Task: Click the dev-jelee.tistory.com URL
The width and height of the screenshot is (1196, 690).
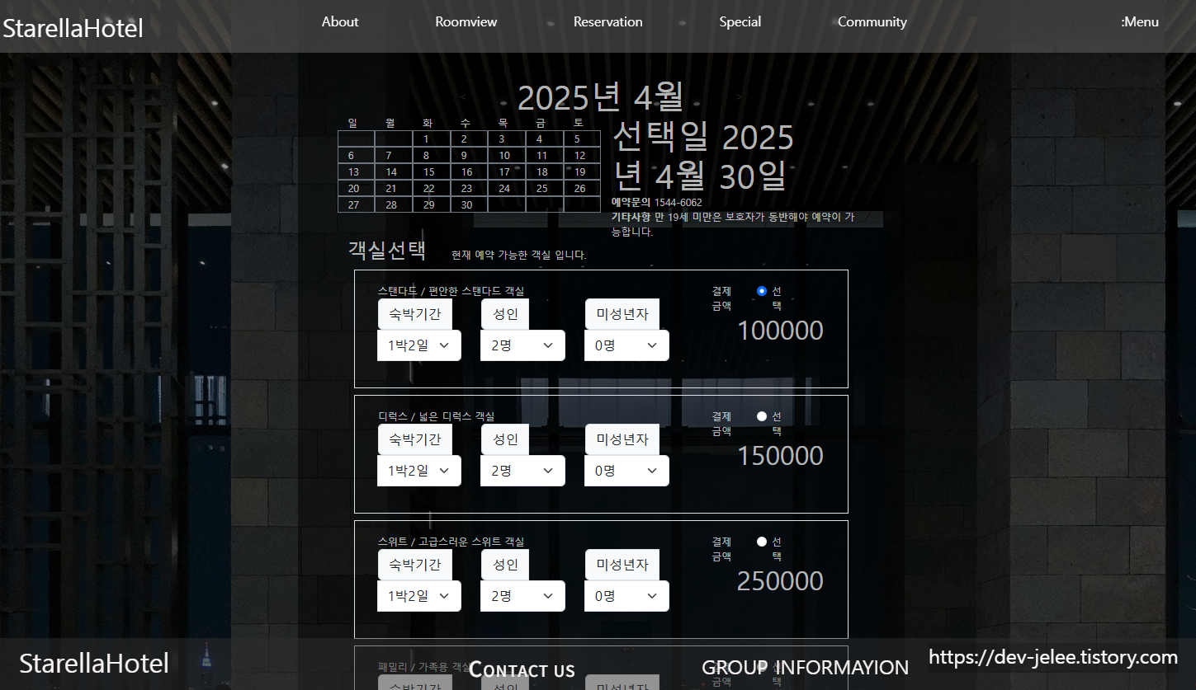Action: click(1053, 657)
